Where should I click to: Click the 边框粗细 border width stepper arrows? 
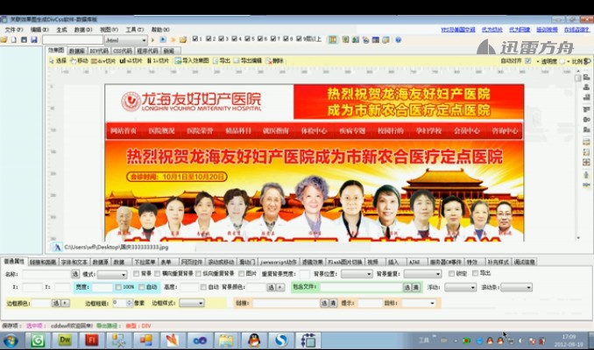coord(129,303)
